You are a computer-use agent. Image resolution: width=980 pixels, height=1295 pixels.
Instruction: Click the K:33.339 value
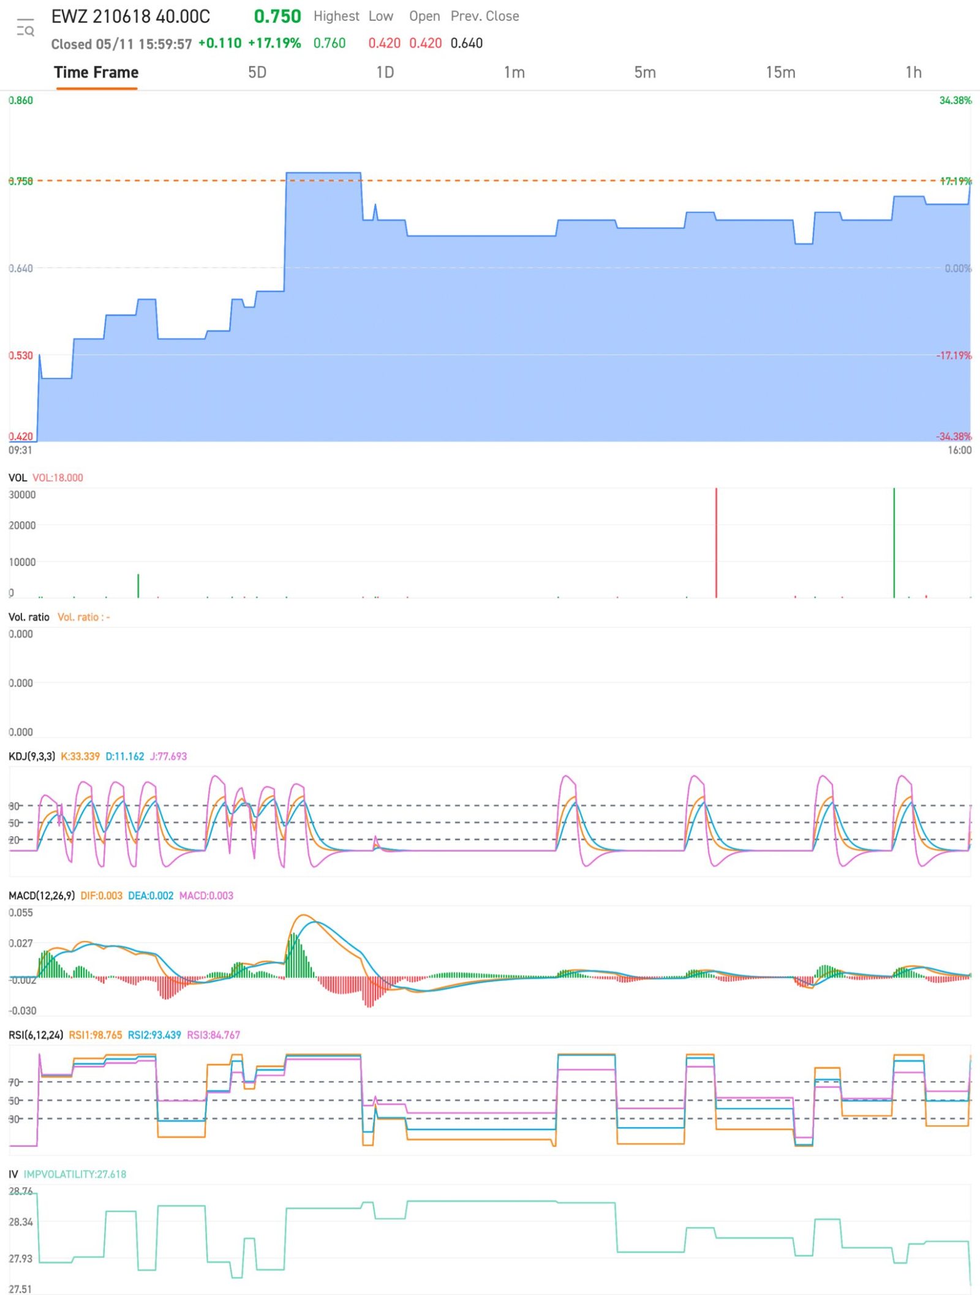tap(80, 757)
